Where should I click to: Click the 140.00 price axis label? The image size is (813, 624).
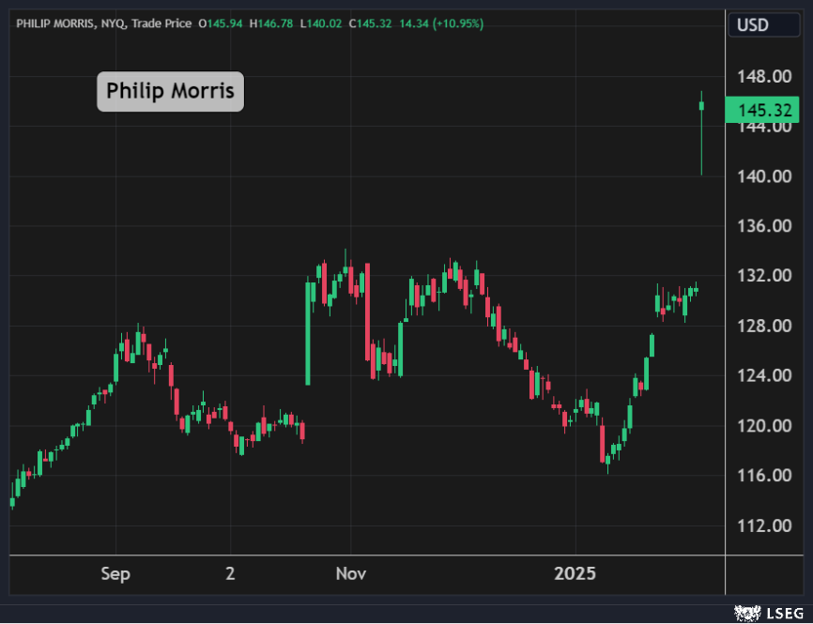[x=765, y=176]
